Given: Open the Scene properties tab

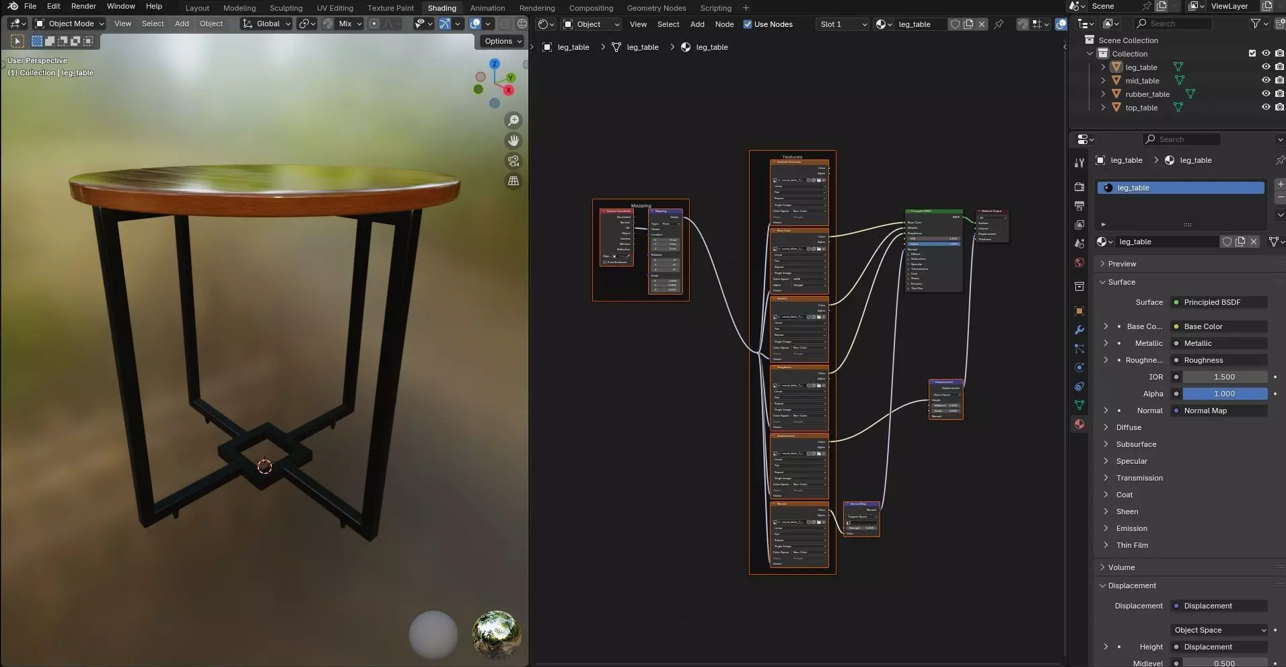Looking at the screenshot, I should (1079, 244).
